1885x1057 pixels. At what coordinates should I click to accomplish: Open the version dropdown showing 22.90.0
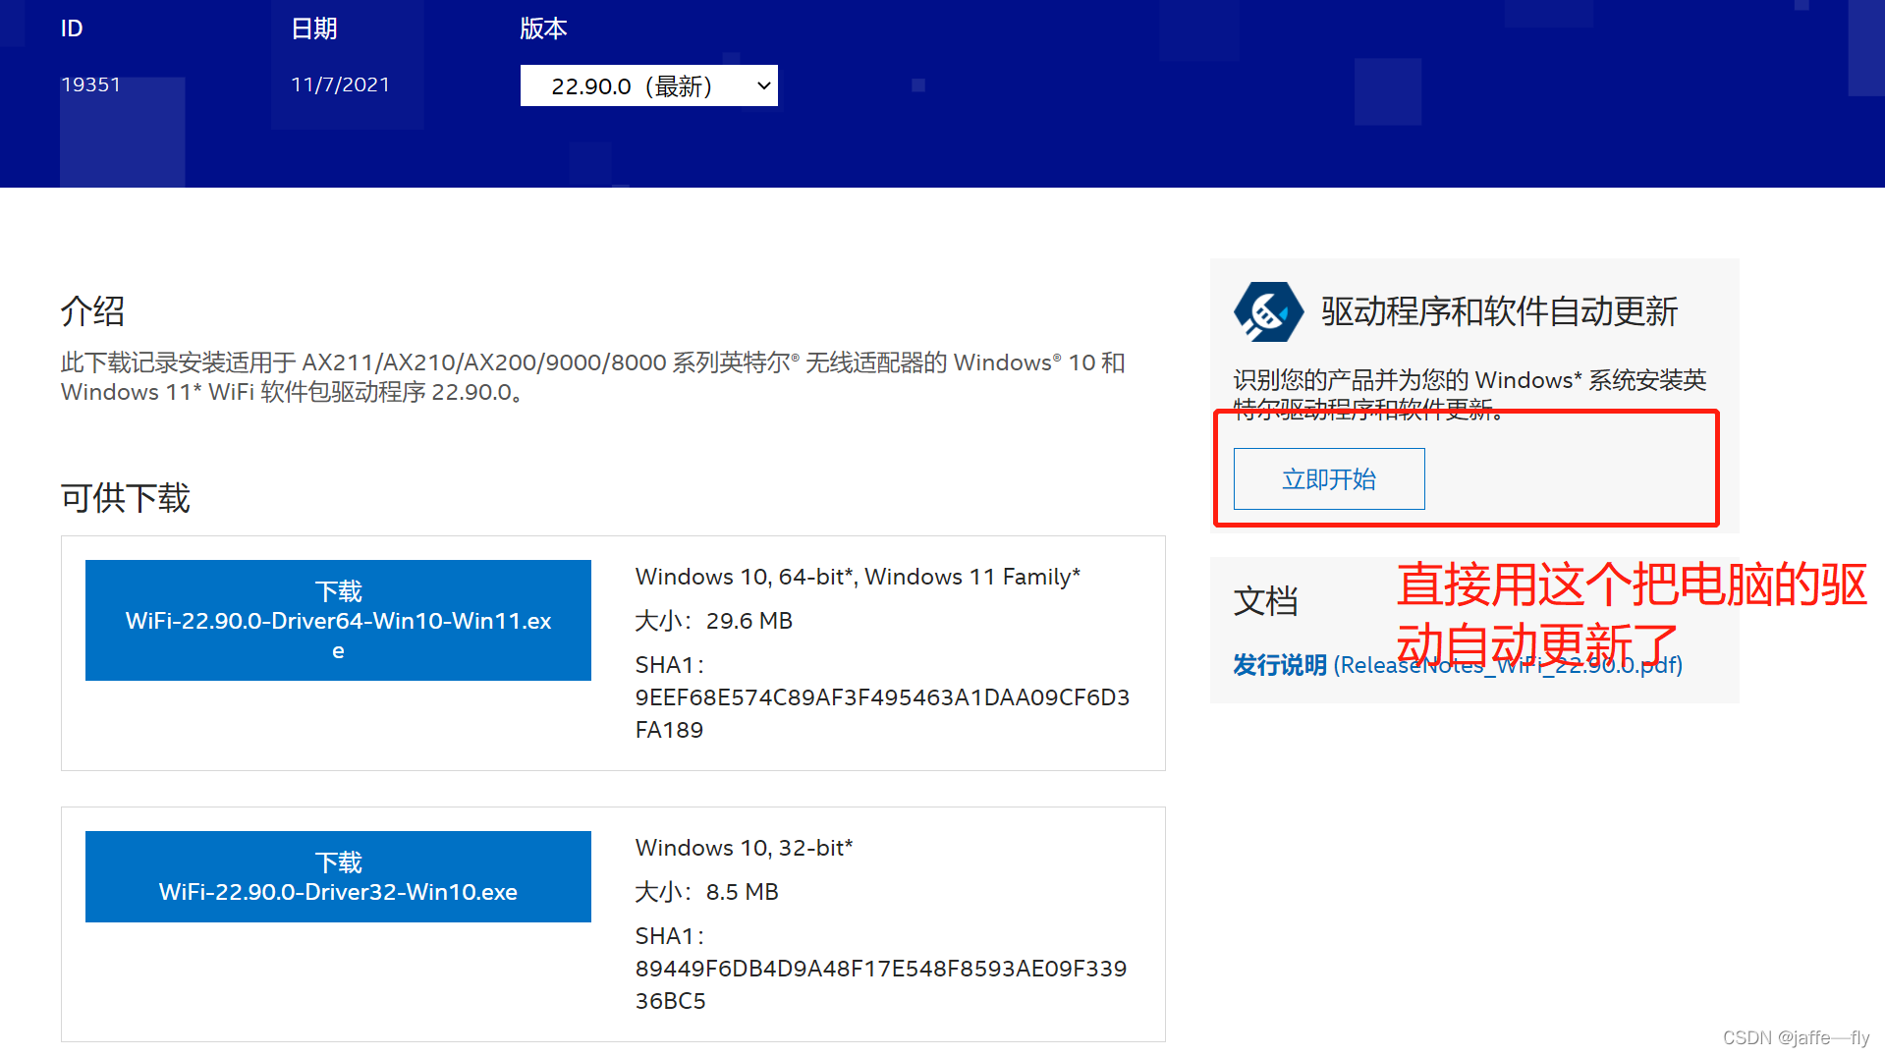[x=648, y=85]
